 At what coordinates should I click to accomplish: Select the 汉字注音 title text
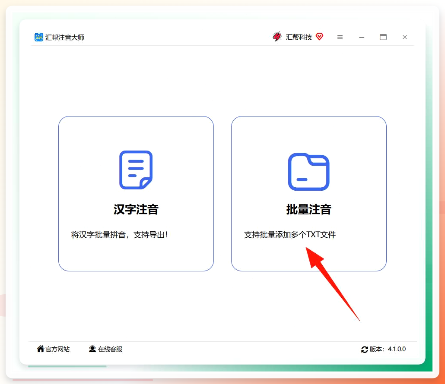(x=136, y=209)
